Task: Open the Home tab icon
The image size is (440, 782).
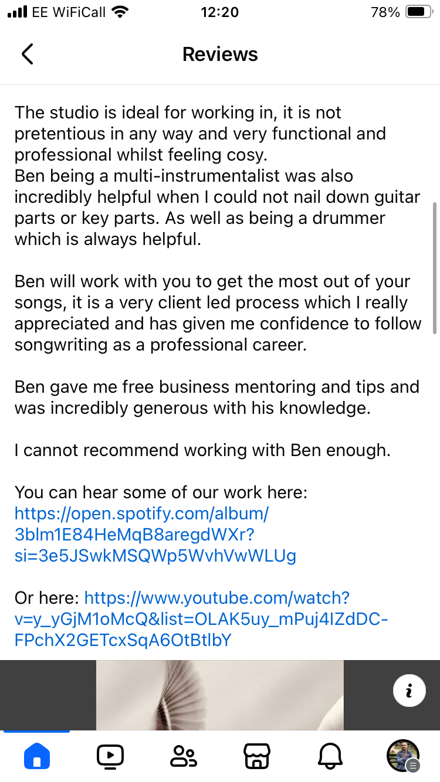Action: (37, 756)
